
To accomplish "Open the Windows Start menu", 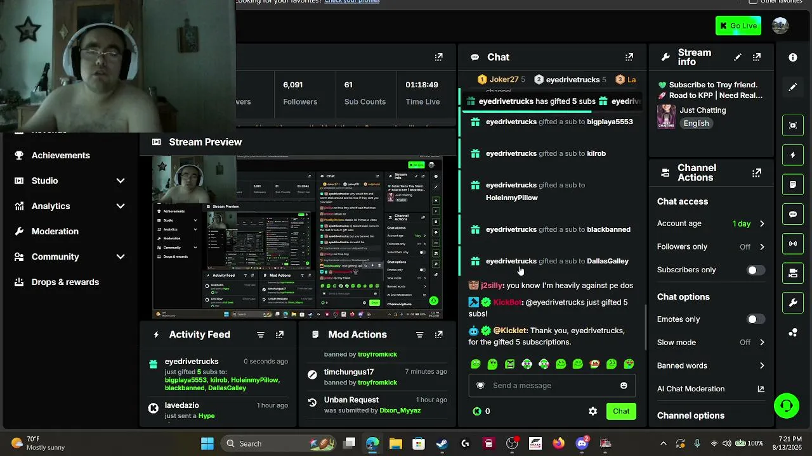I will pos(207,443).
